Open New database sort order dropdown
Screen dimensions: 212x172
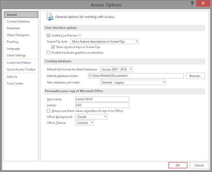[133, 83]
